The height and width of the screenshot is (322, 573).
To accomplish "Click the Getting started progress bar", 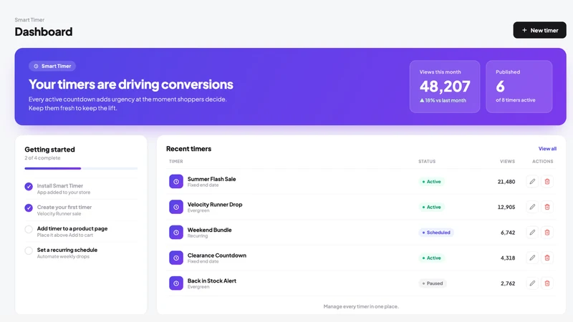I will click(81, 168).
